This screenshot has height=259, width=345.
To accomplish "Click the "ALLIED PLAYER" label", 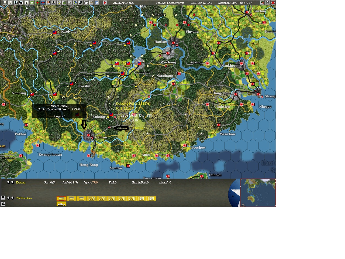I will point(123,3).
